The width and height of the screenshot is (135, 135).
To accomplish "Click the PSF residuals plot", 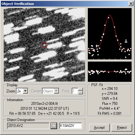I will pos(110,72).
